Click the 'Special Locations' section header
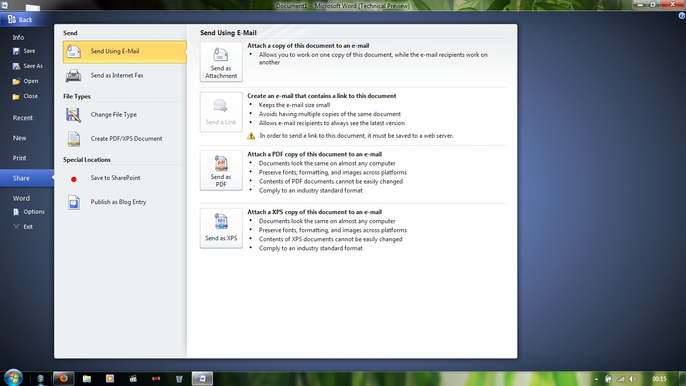The image size is (686, 386). coord(87,160)
